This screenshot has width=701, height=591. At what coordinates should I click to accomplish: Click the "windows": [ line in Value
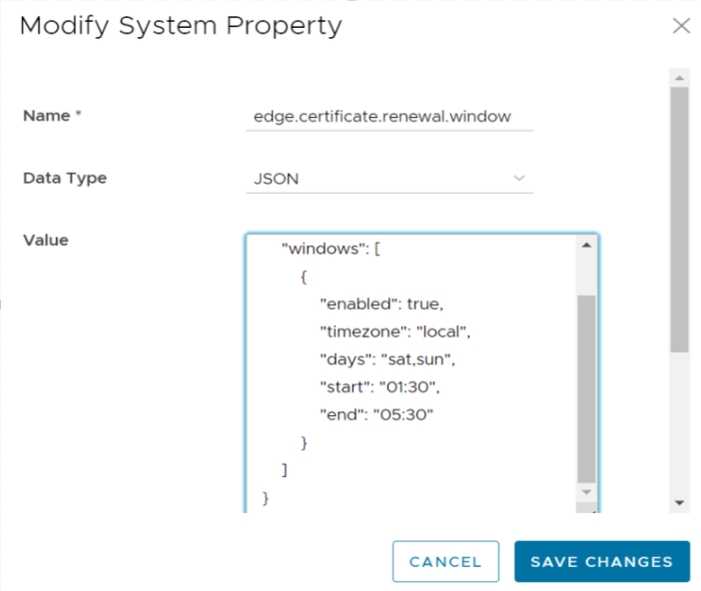[x=331, y=249]
